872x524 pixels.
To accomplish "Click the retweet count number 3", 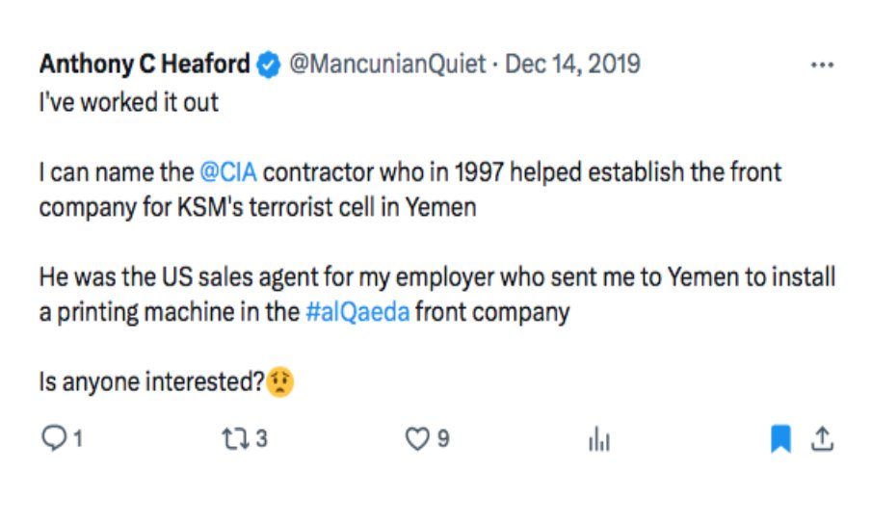I will [261, 439].
